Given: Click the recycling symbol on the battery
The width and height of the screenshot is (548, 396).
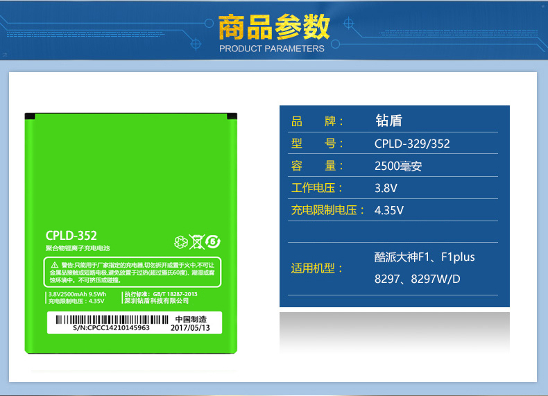Looking at the screenshot, I should 180,241.
